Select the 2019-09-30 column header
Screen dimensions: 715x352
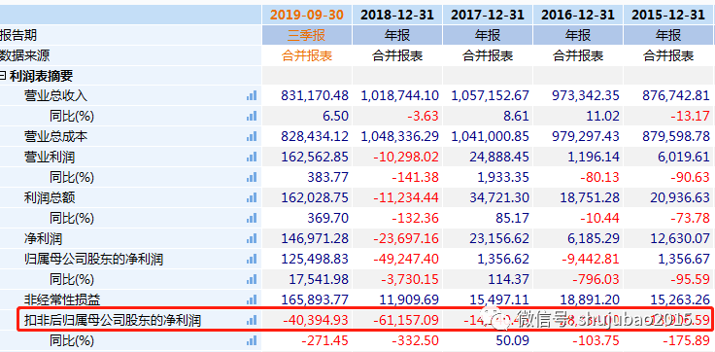tap(307, 15)
